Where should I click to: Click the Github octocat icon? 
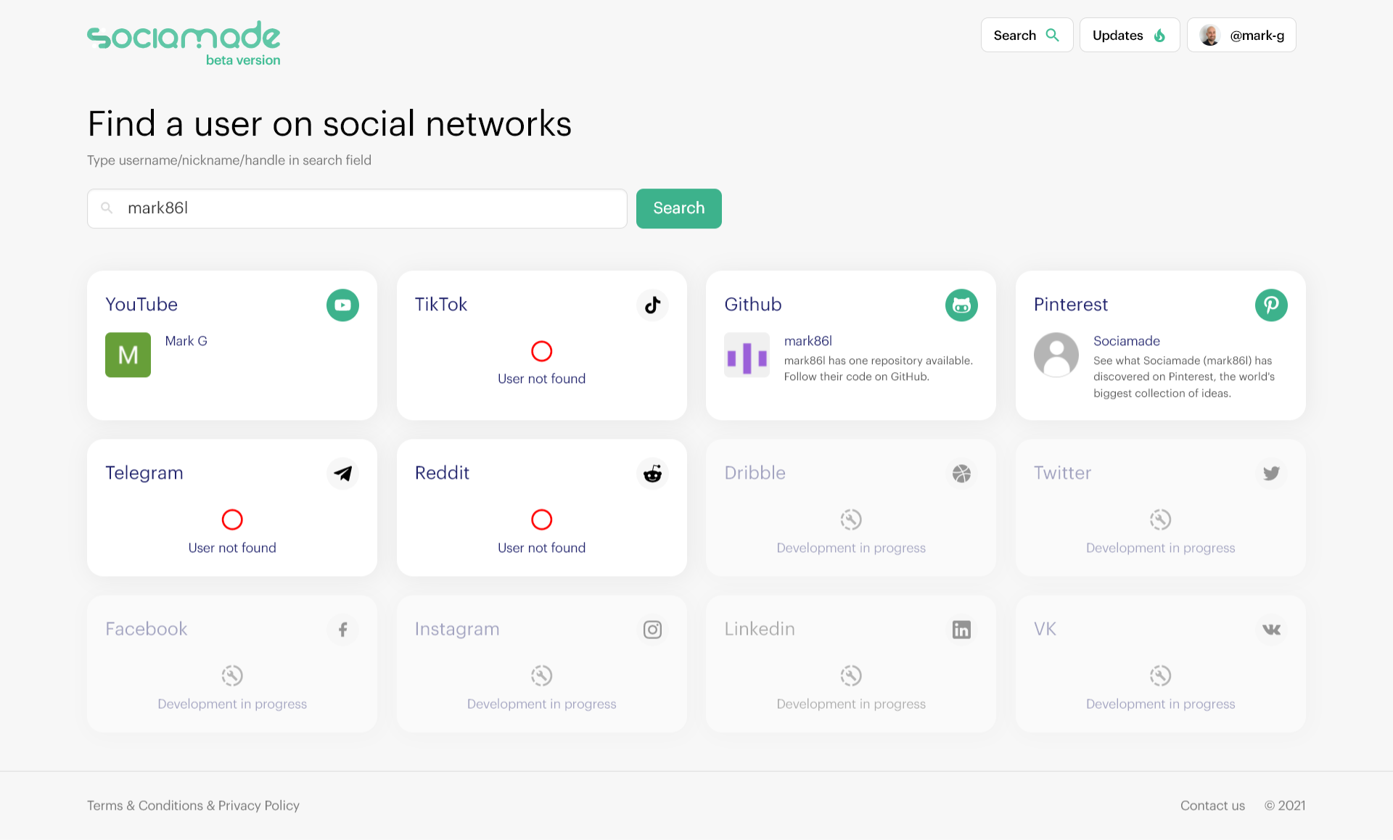tap(961, 305)
